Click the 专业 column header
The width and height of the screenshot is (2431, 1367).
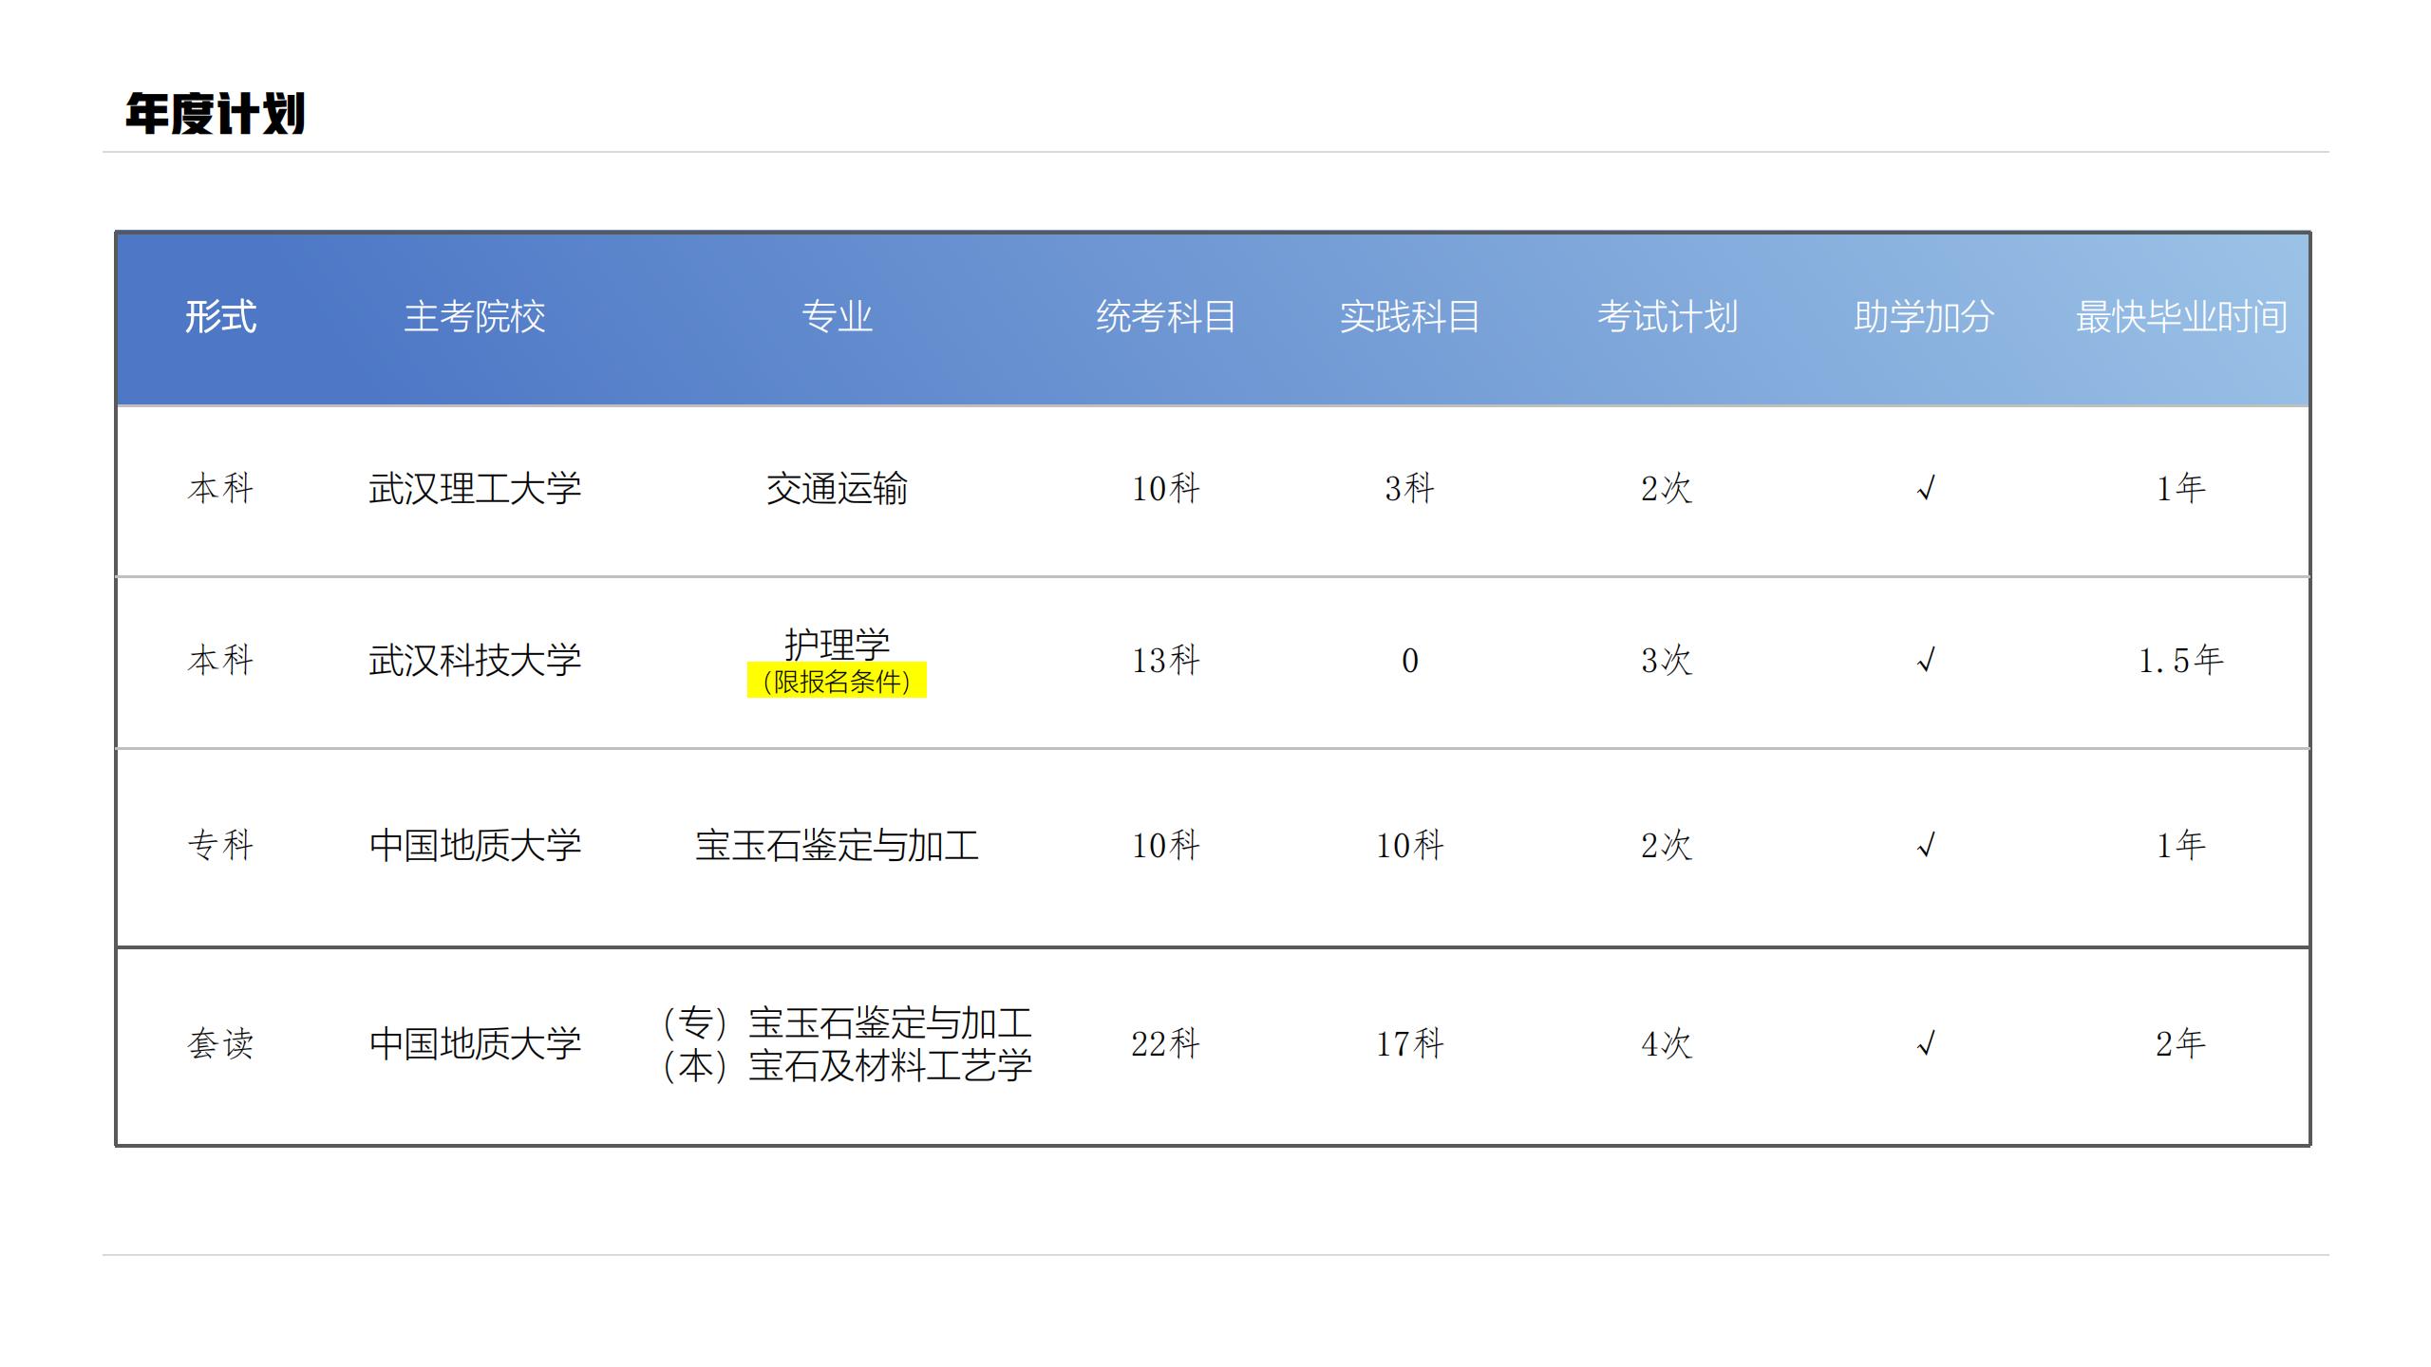coord(837,317)
